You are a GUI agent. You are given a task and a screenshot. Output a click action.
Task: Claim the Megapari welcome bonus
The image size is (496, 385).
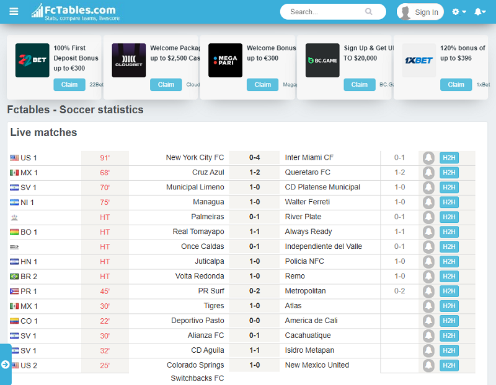262,85
